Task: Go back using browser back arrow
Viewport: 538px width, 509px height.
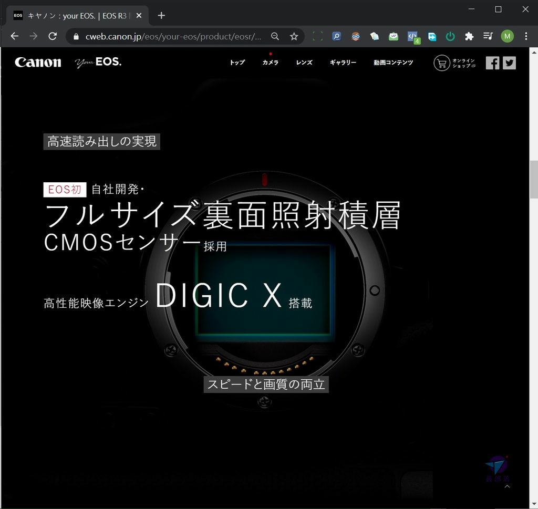Action: pos(14,36)
